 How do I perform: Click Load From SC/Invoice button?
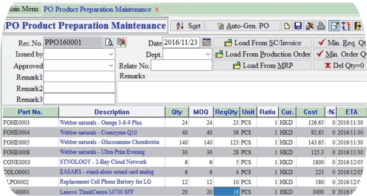[x=262, y=43]
